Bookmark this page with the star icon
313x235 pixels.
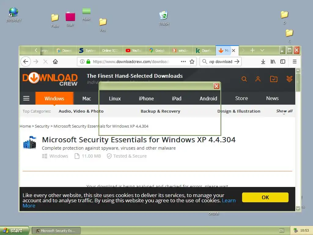click(192, 62)
